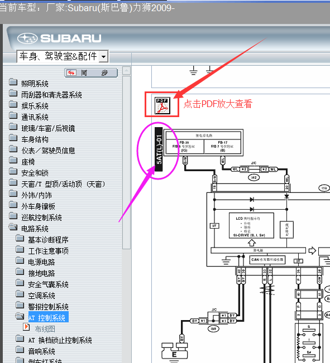Open the 电源电路 folder icon
Image resolution: width=330 pixels, height=363 pixels.
[20, 260]
